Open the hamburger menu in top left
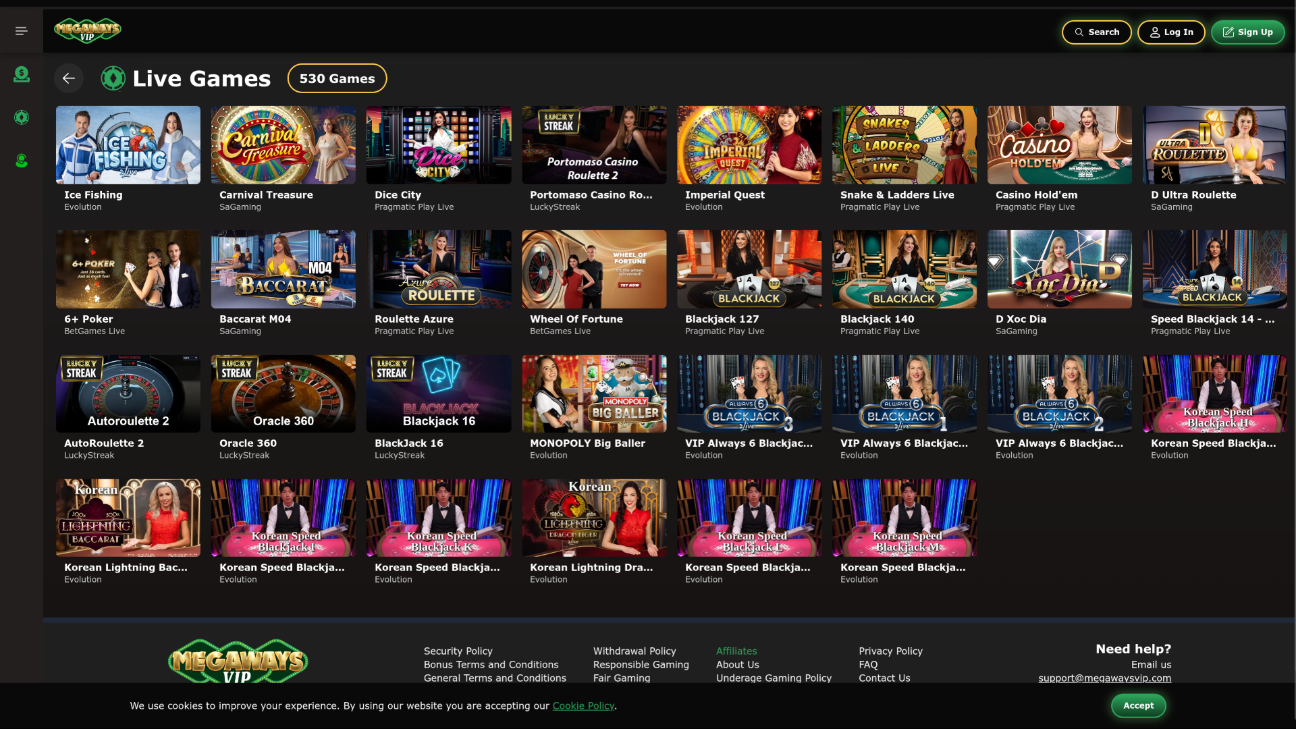 coord(21,30)
